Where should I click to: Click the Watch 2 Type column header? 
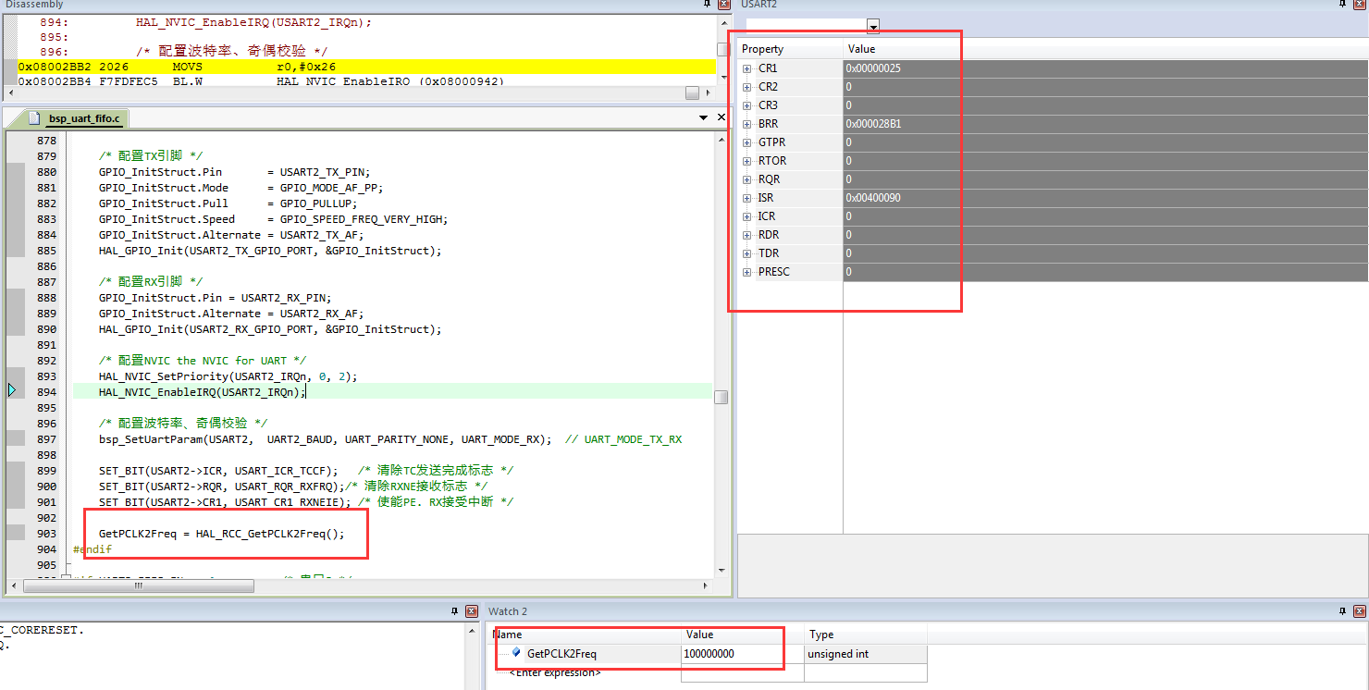[865, 635]
